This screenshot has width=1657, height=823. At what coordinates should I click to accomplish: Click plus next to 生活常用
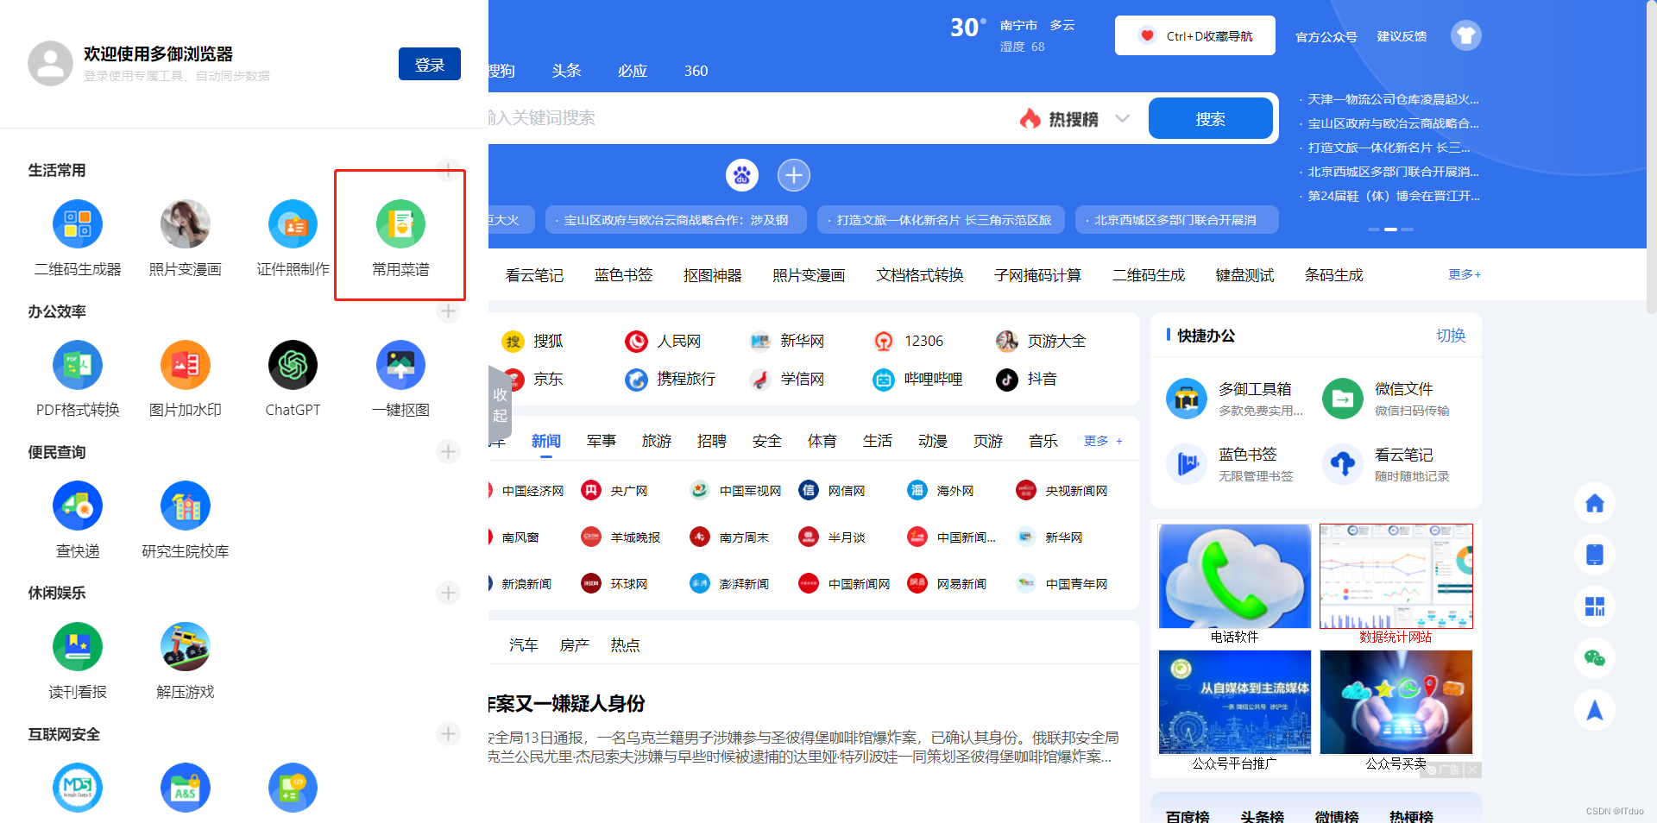pyautogui.click(x=448, y=169)
